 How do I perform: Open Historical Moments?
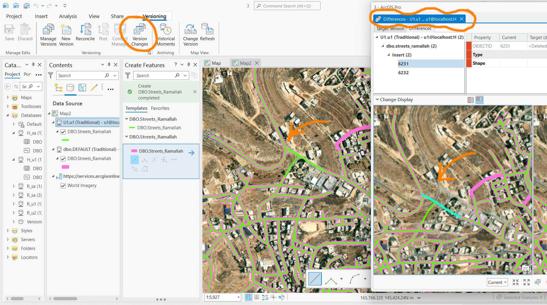[x=166, y=35]
